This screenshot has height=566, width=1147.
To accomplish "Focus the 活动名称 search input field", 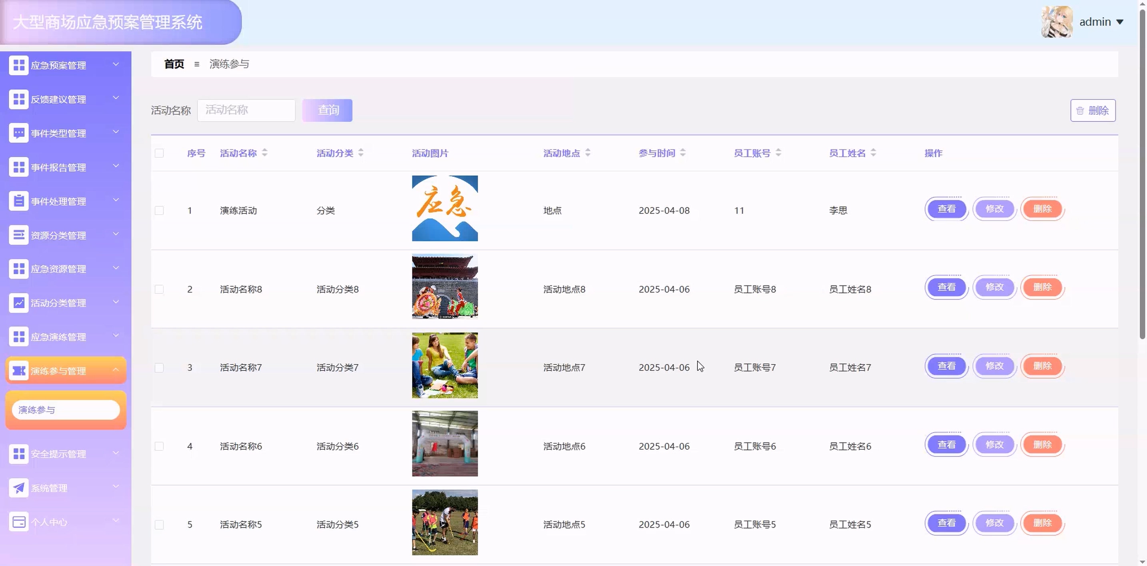I will (246, 110).
